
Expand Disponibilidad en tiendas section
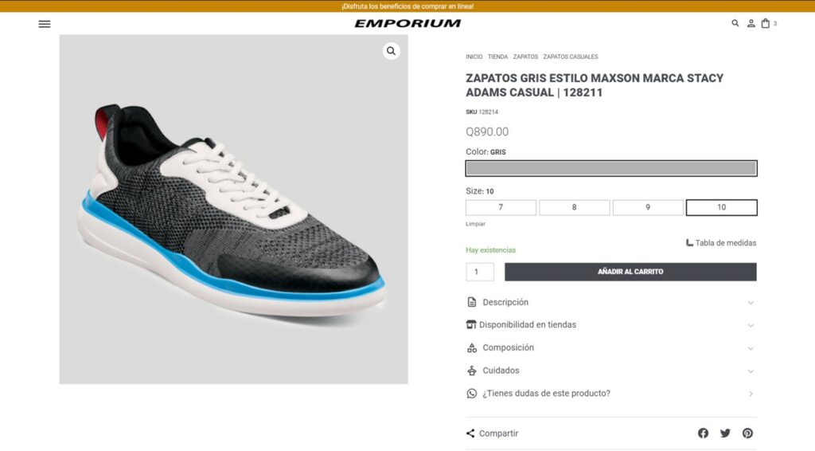tap(611, 325)
